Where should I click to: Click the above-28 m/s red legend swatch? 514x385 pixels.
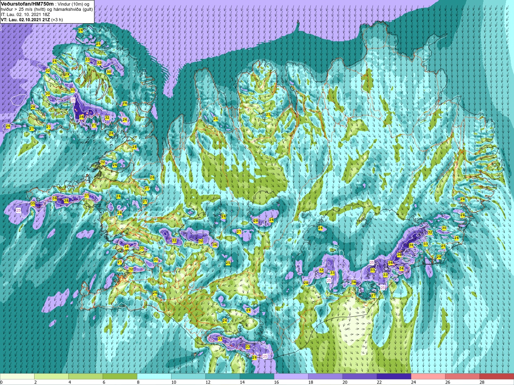497,377
